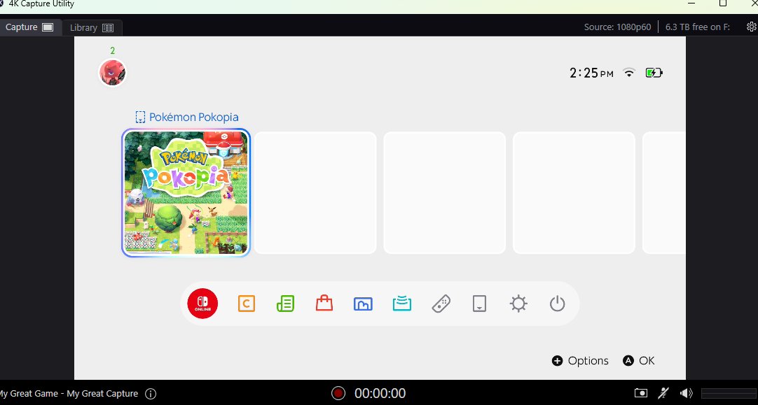Screen dimensions: 758x405
Task: Open the red Nintendo eShop bag icon
Action: [x=324, y=304]
